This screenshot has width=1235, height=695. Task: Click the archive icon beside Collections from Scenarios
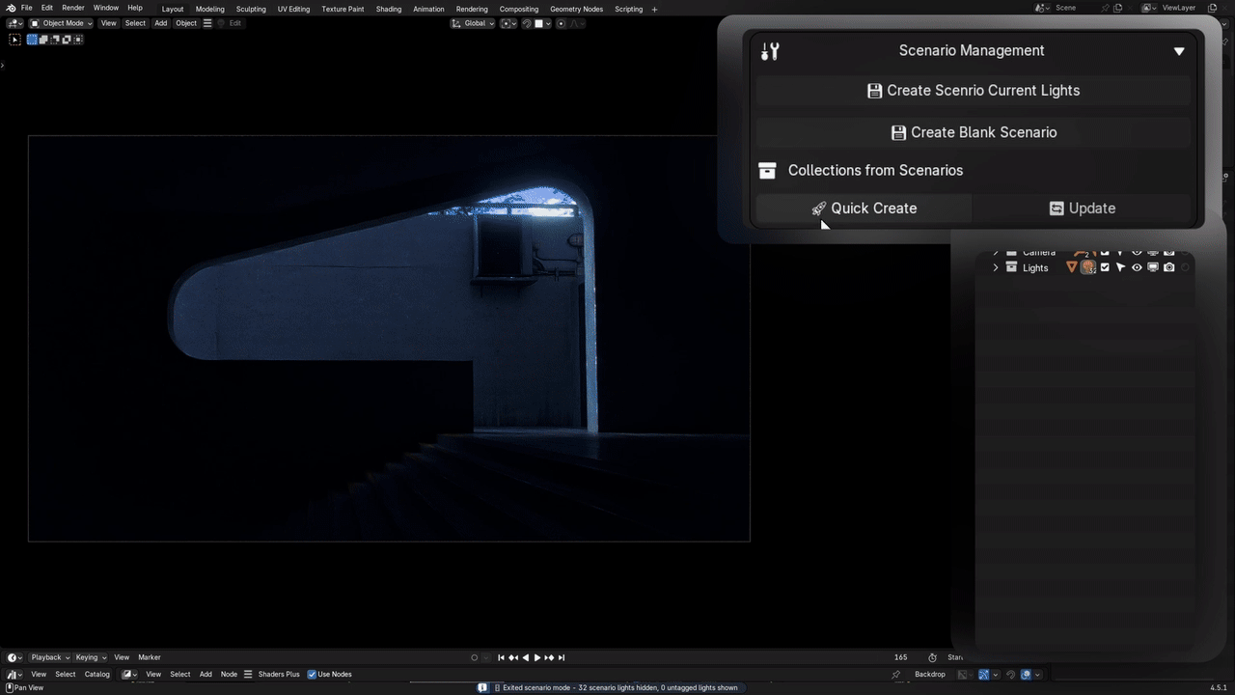tap(767, 170)
